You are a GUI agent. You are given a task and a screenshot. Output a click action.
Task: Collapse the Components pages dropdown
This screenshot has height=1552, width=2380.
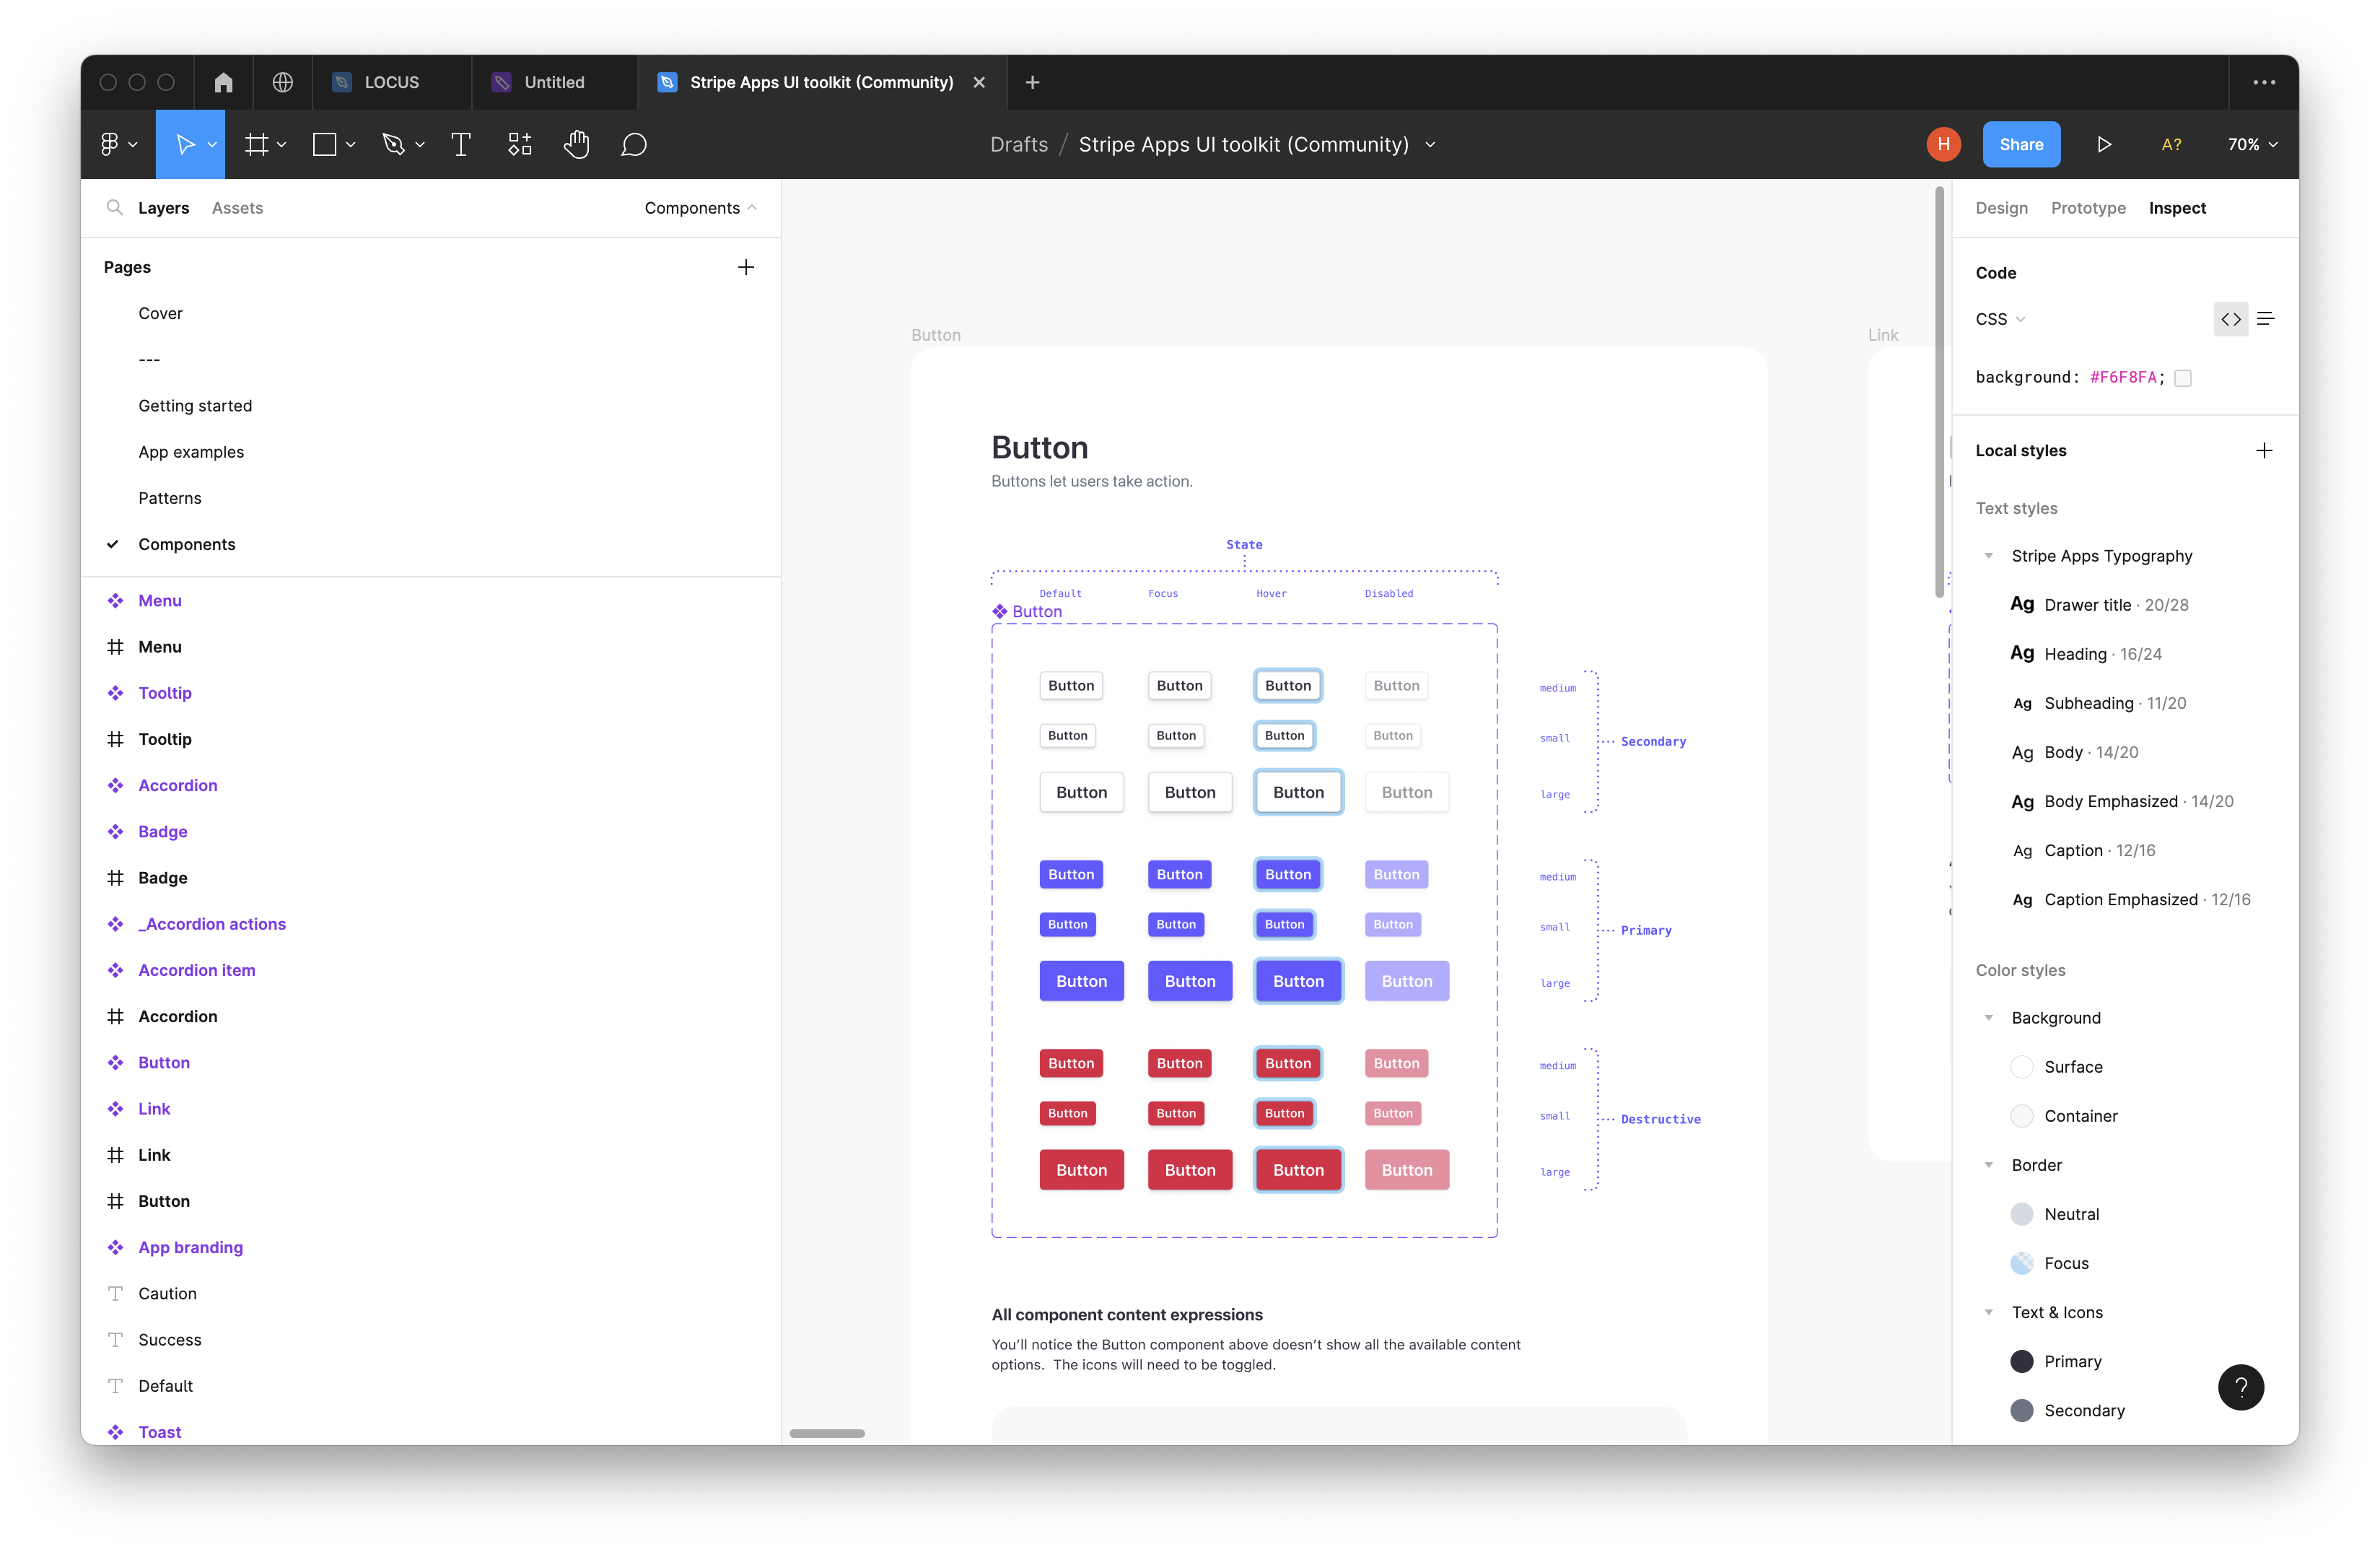coord(700,208)
